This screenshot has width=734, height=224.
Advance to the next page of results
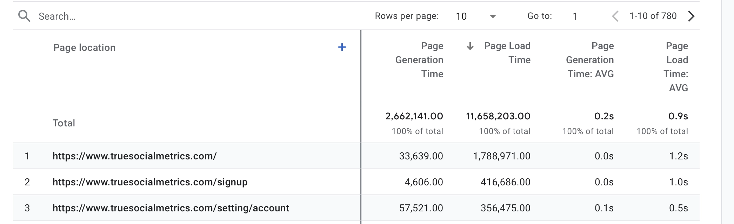point(691,16)
